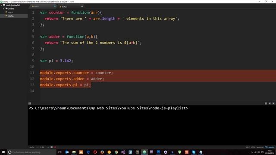Click line number 11 in the gutter
The width and height of the screenshot is (276, 155).
click(x=32, y=73)
